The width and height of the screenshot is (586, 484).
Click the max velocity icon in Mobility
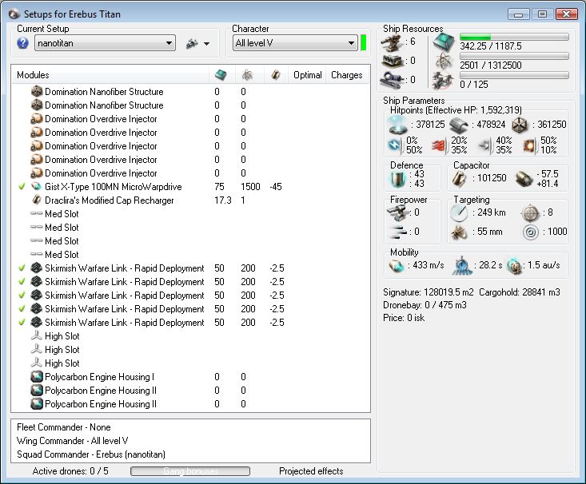(397, 266)
